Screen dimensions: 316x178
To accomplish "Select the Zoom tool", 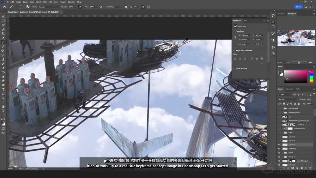I will tap(3, 111).
